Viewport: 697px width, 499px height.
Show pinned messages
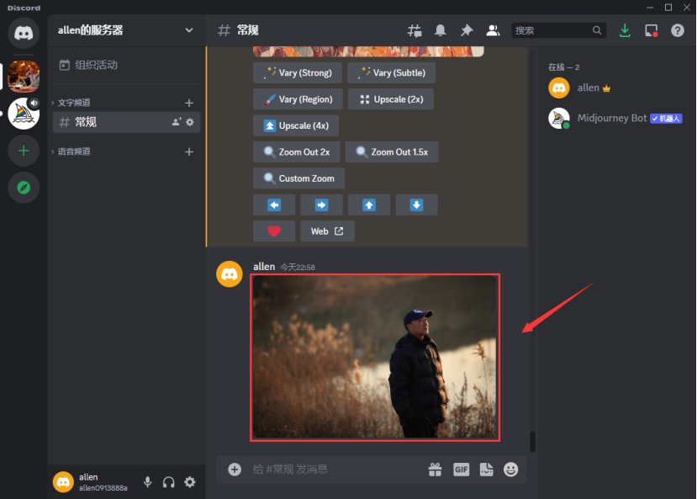point(467,30)
